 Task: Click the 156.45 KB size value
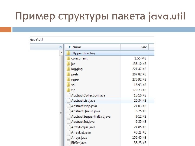point(139,138)
